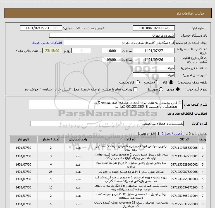This screenshot has width=215, height=208.
Task: Click item code 0971130529300002
Action: point(184,164)
